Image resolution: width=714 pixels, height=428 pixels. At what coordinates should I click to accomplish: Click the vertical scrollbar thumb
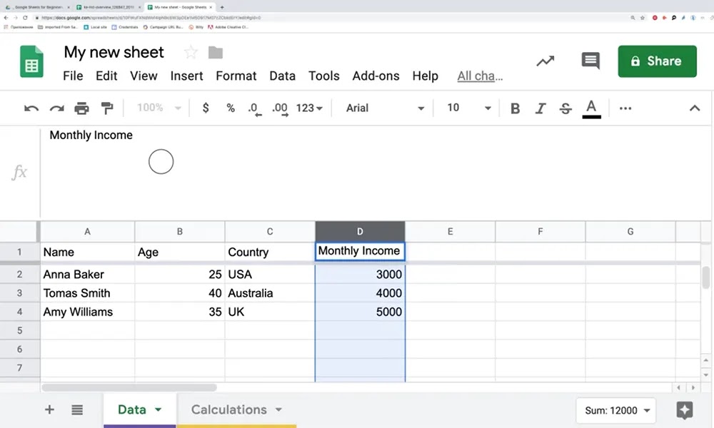tap(706, 277)
